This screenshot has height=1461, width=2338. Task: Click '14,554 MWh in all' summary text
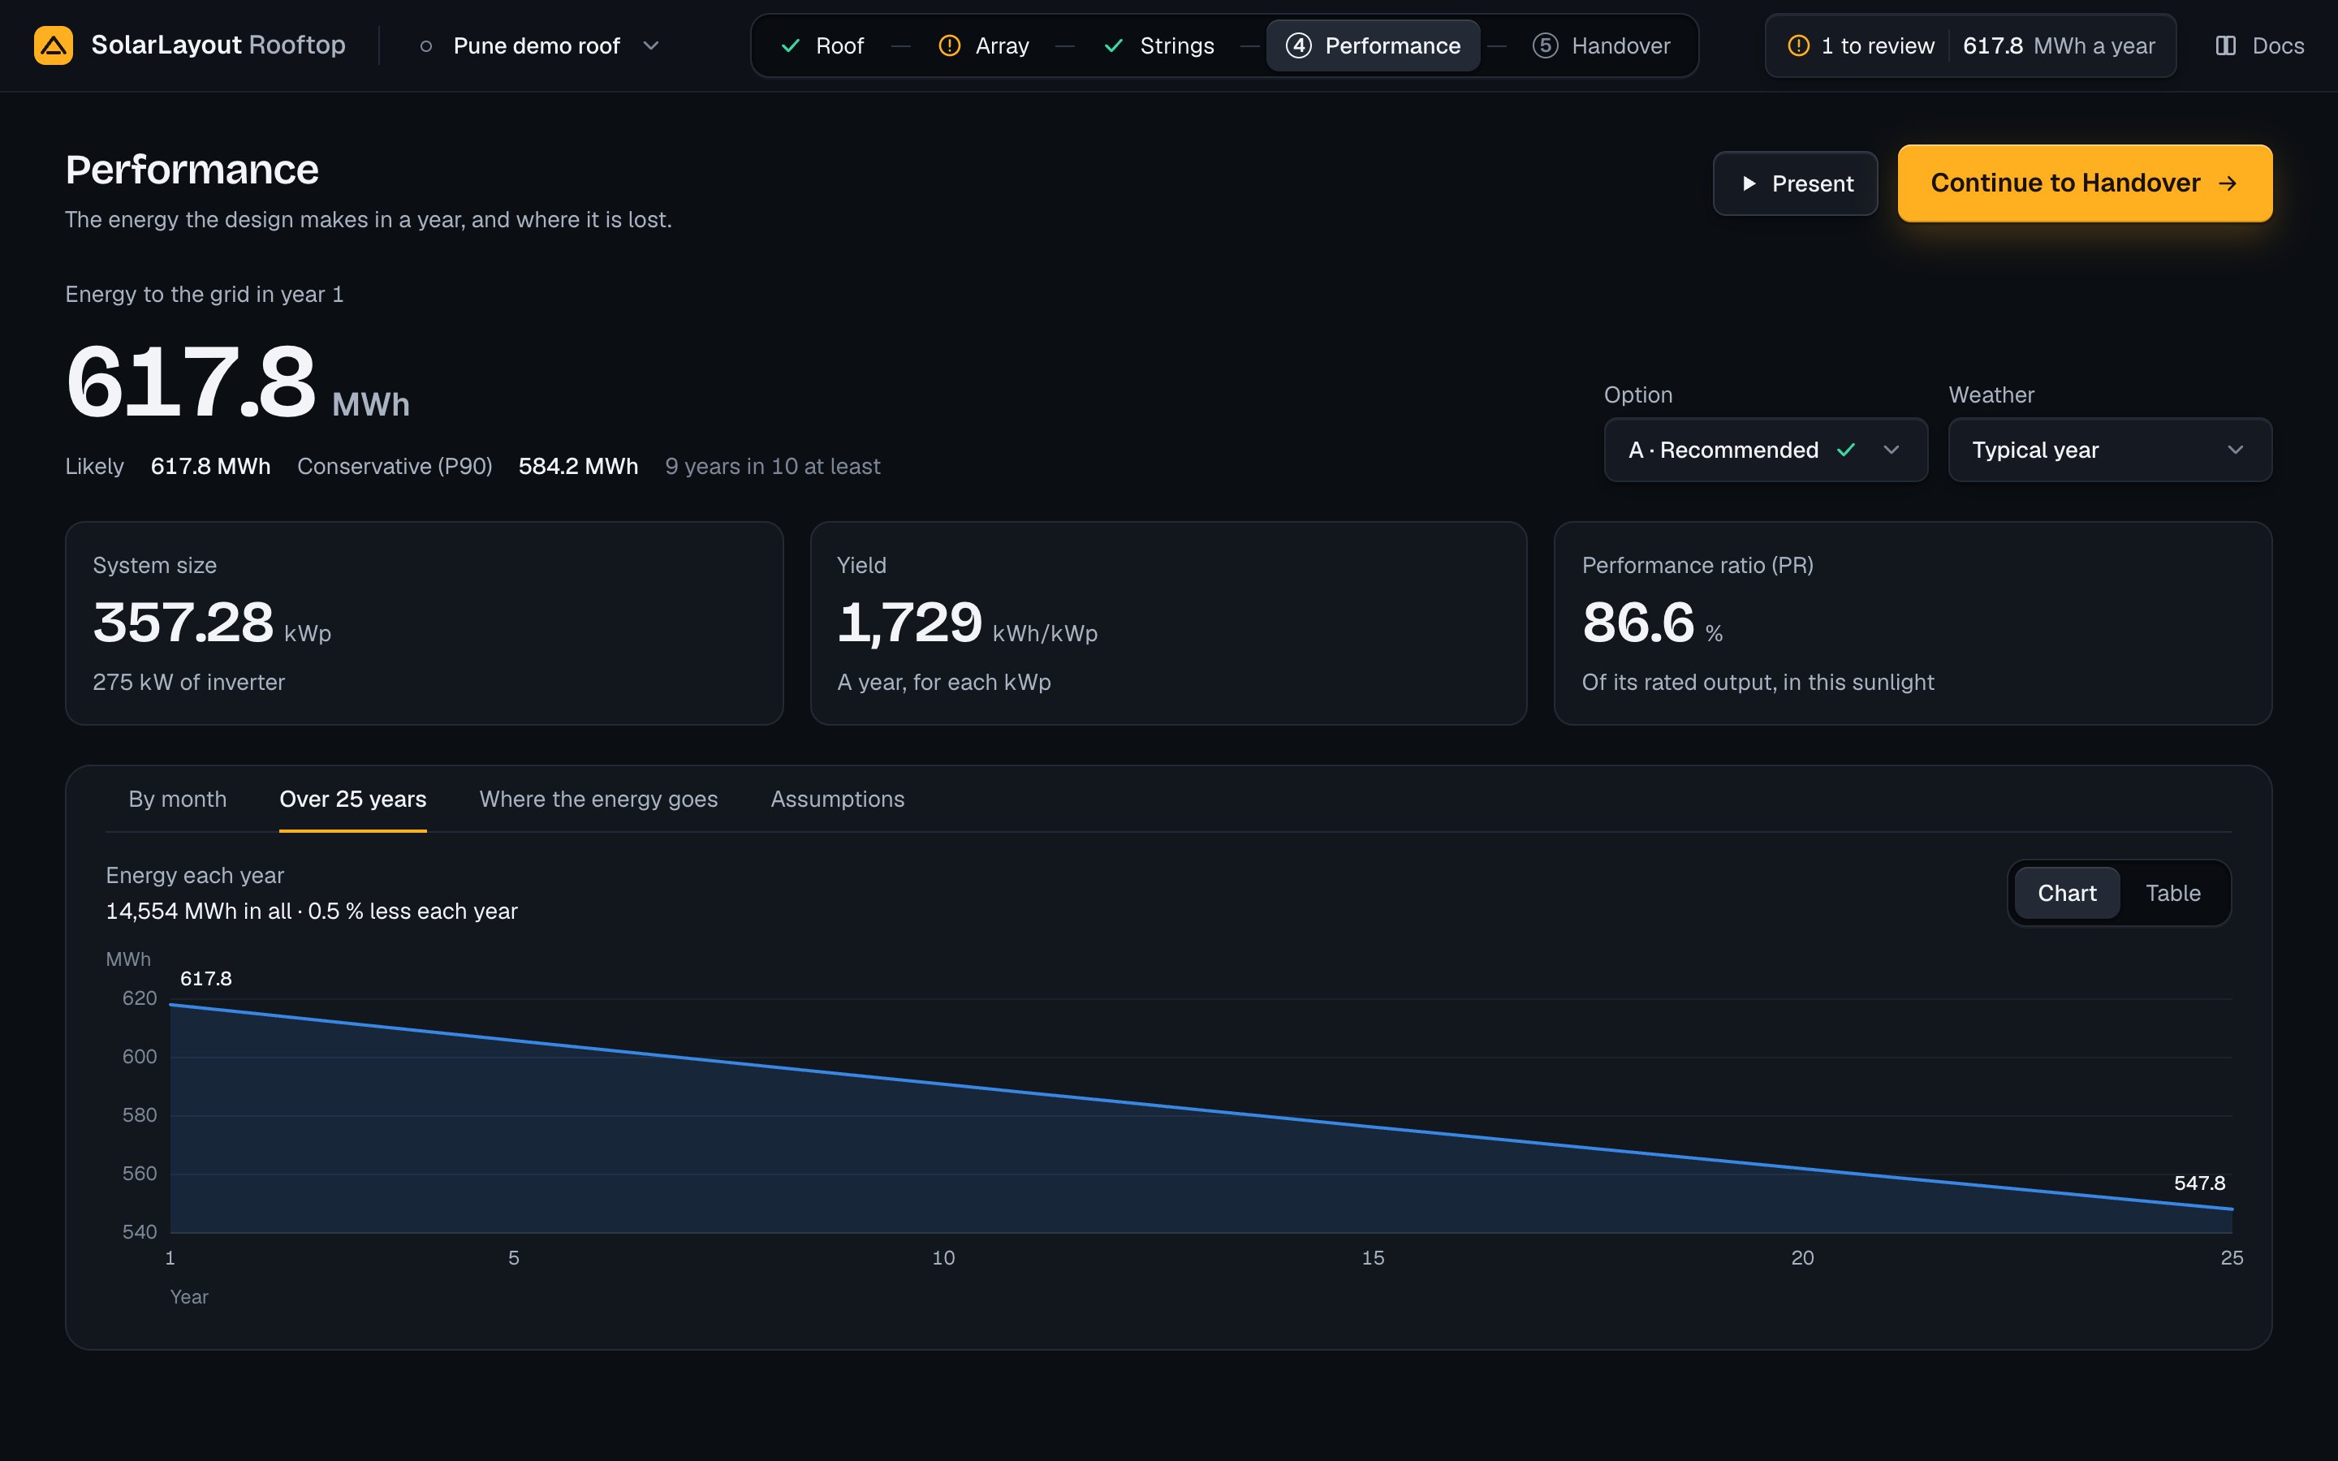click(x=198, y=912)
